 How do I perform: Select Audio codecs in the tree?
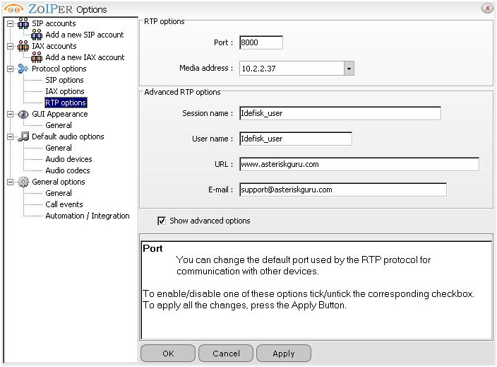coord(68,170)
